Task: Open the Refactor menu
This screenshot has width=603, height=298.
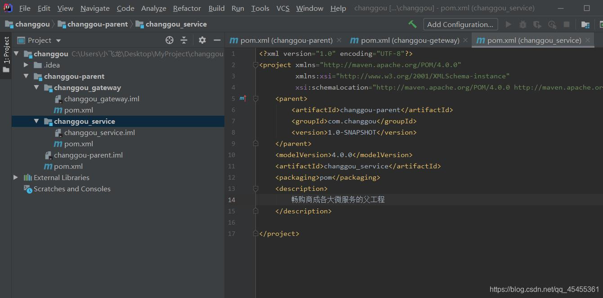Action: pyautogui.click(x=187, y=8)
